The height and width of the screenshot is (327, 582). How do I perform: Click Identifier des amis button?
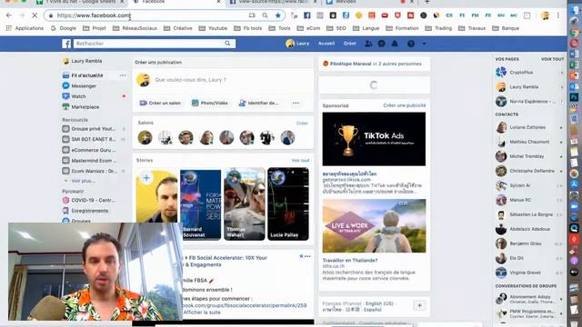pos(258,103)
